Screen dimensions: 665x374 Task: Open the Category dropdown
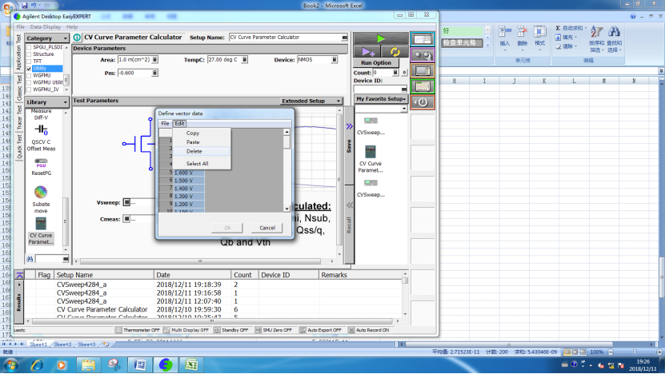[x=46, y=38]
